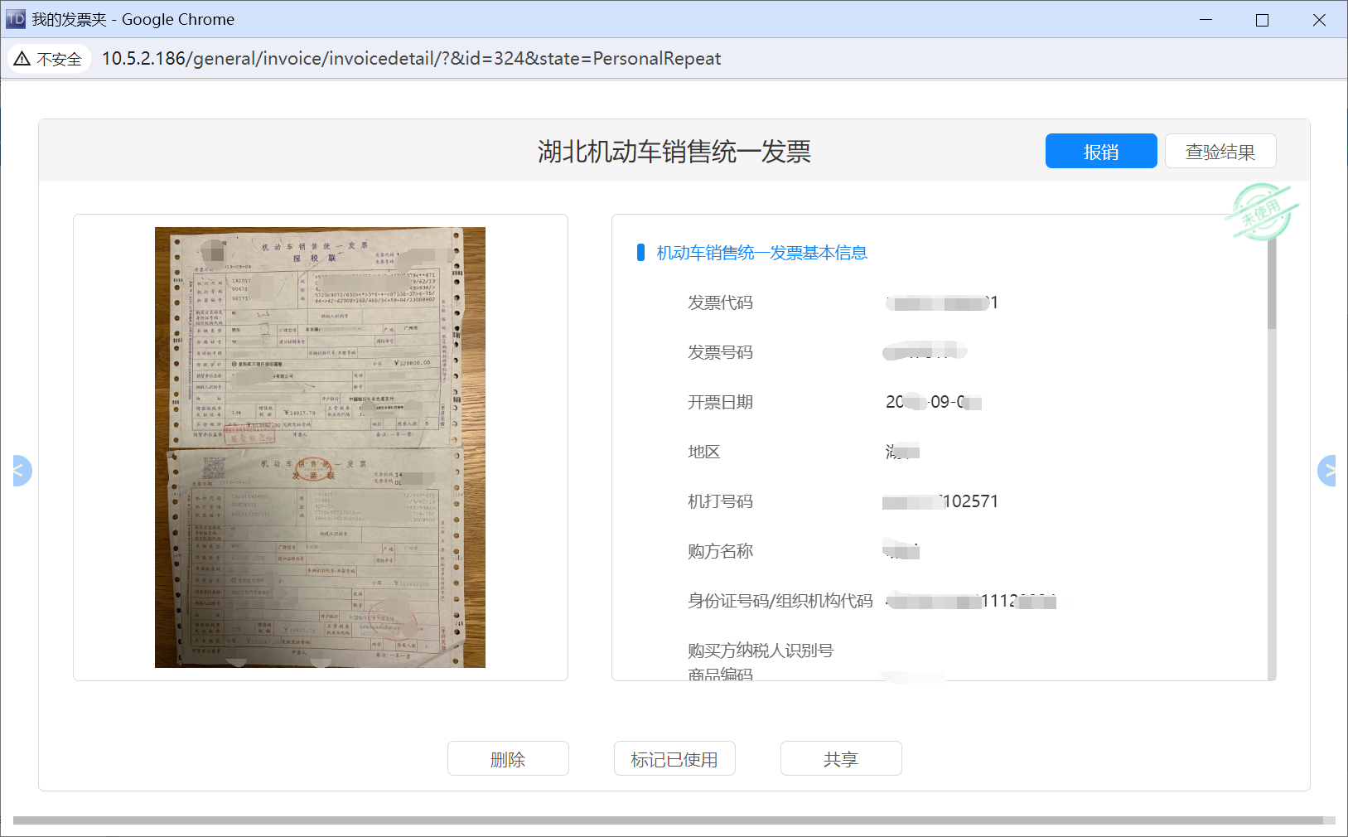
Task: Select the 身份证号码/组织机构代码 label
Action: tap(780, 601)
